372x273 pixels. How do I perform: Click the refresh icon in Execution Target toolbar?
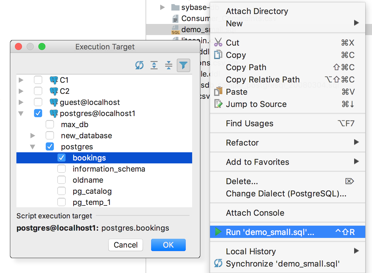[139, 65]
